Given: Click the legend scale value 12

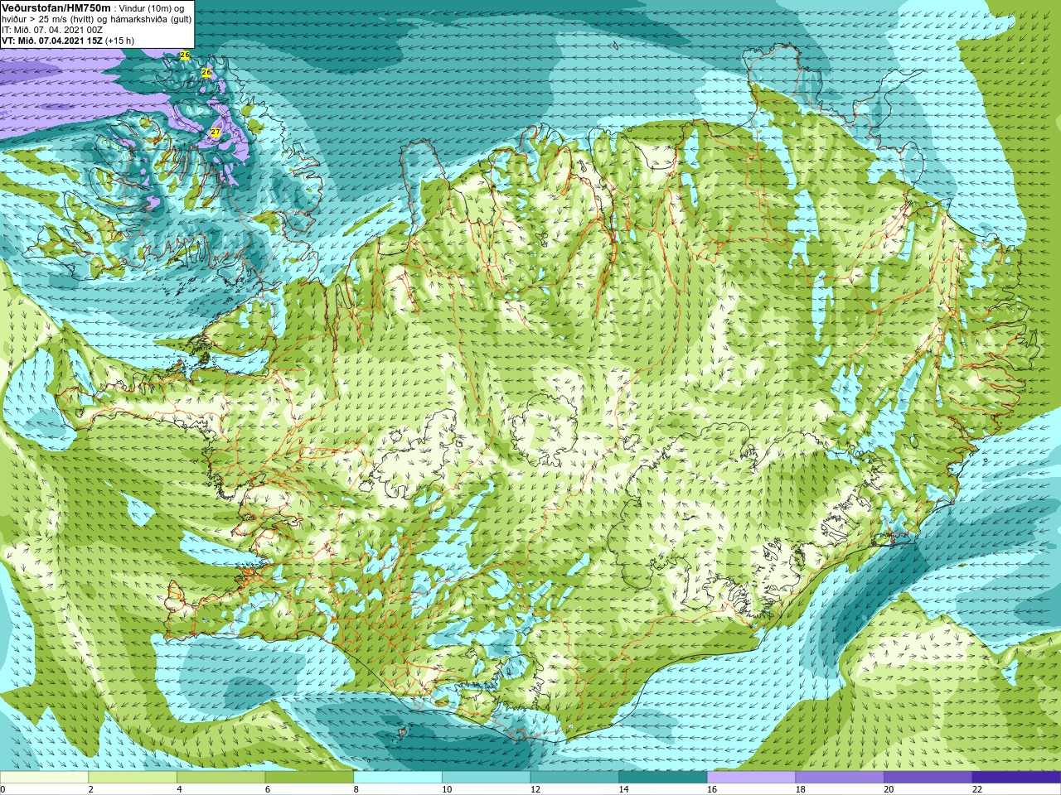Looking at the screenshot, I should click(x=535, y=789).
